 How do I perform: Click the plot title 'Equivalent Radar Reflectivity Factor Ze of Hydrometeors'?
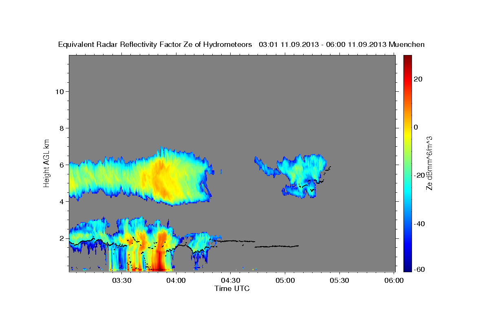[x=155, y=44]
